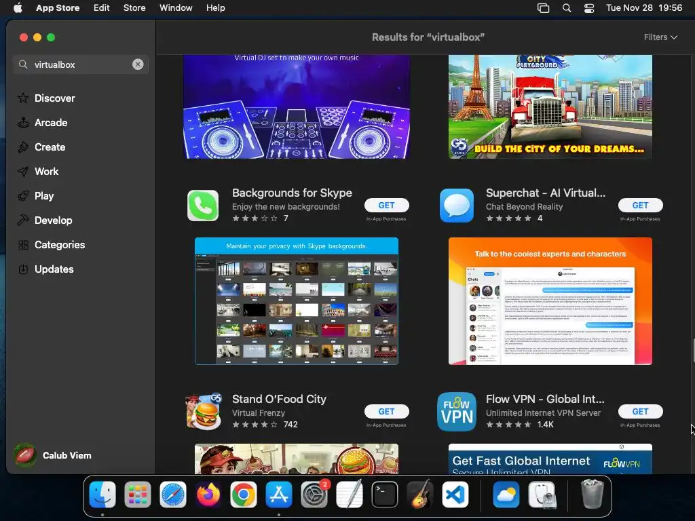Launch Safari from the Dock
The width and height of the screenshot is (695, 521).
(x=173, y=495)
